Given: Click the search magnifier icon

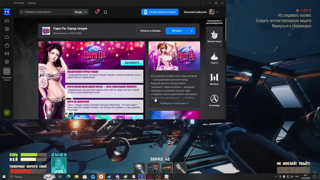Looking at the screenshot, I should point(22,12).
